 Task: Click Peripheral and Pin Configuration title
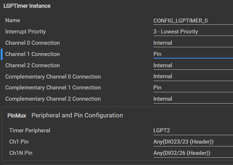coord(77,115)
